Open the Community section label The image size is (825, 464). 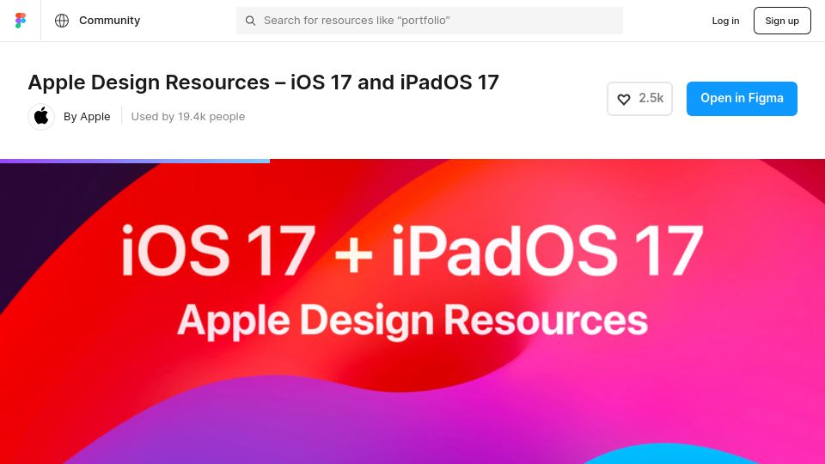tap(109, 21)
